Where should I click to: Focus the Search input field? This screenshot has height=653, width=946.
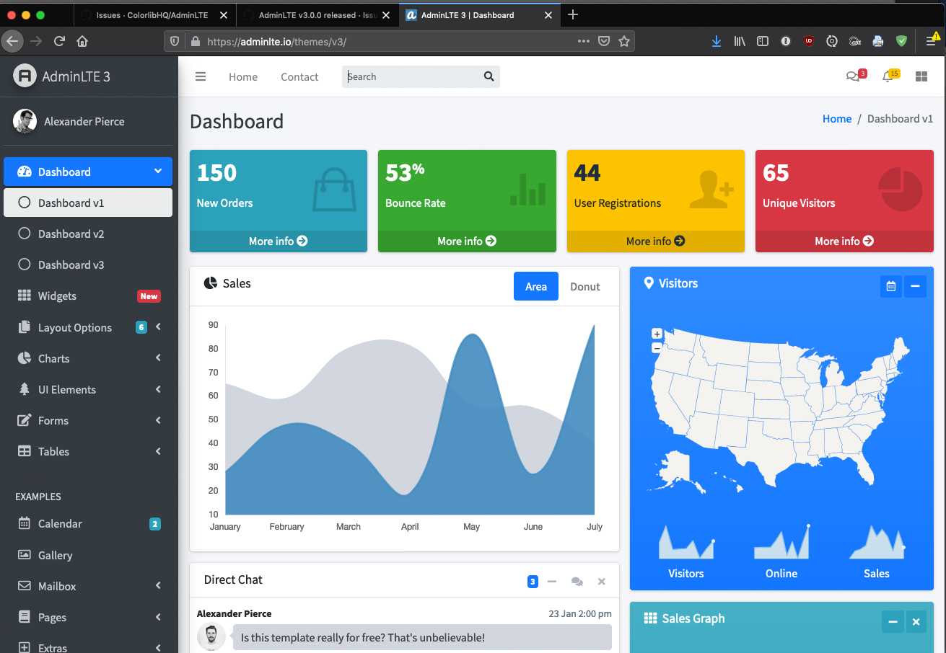410,76
